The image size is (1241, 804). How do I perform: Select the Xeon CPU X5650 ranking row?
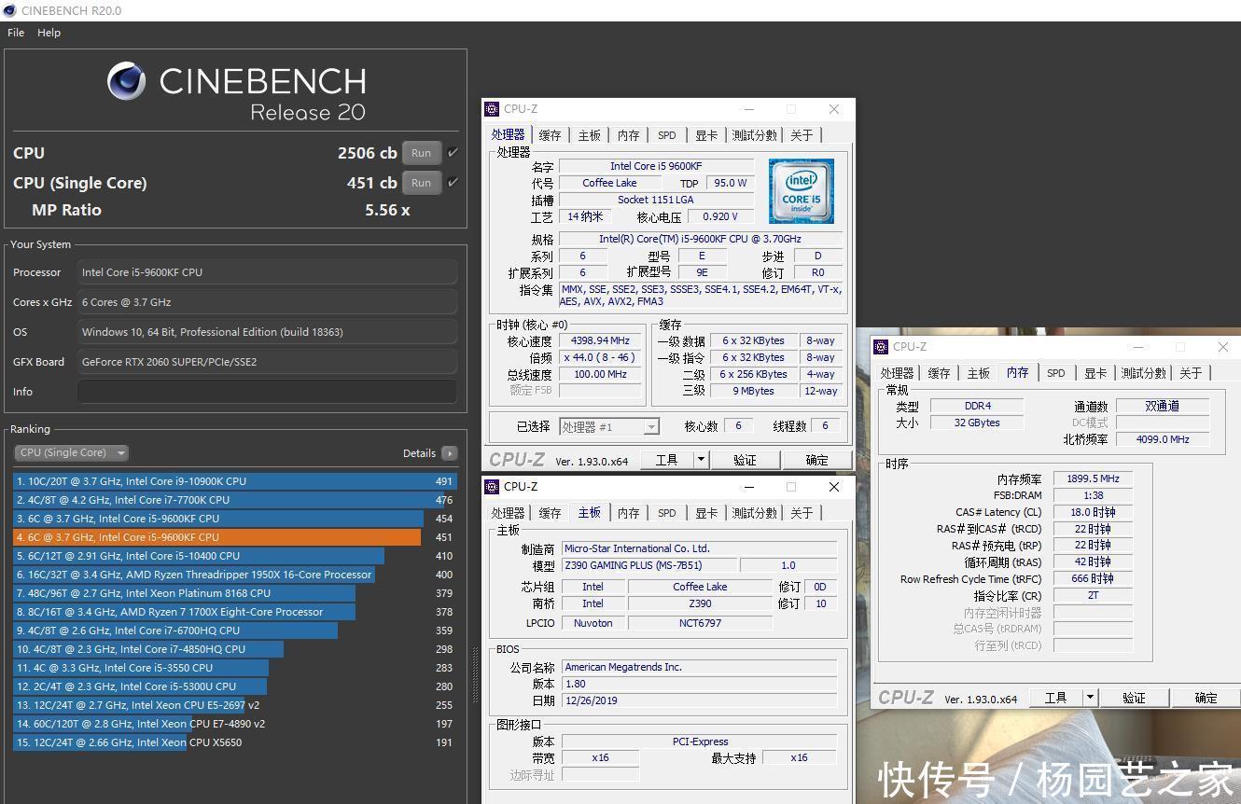click(x=235, y=742)
